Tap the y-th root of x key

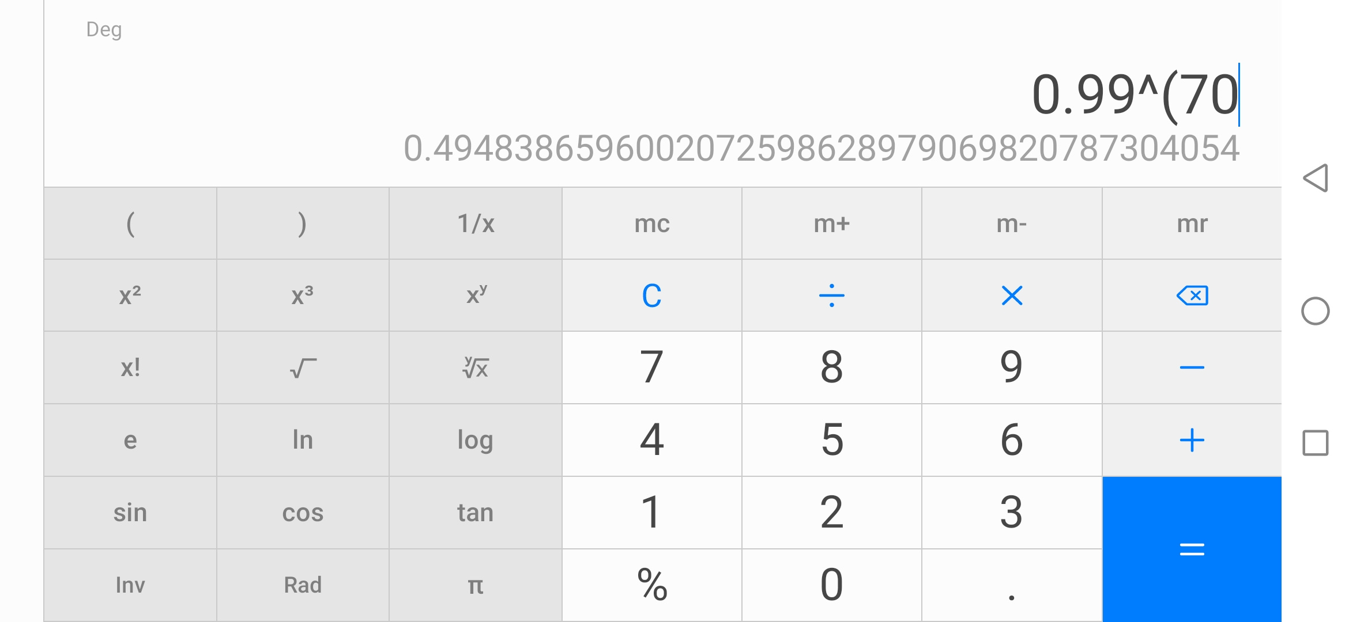[476, 367]
